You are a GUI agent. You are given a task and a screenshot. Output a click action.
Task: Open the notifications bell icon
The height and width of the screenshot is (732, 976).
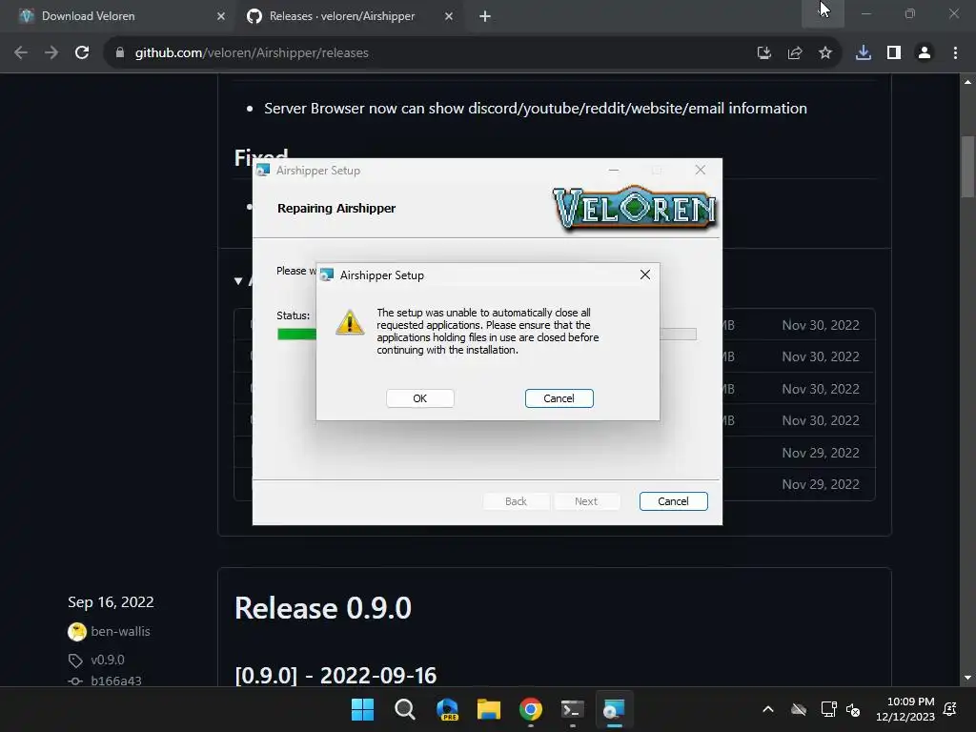click(950, 709)
